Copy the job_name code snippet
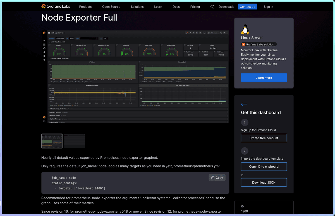The image size is (335, 216). (x=217, y=178)
